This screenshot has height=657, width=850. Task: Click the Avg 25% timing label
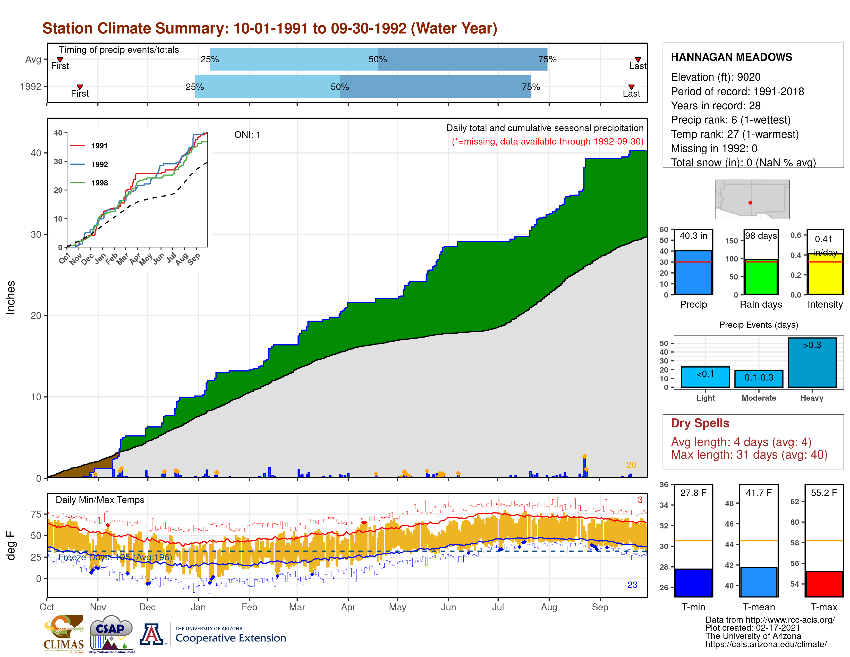(x=209, y=59)
